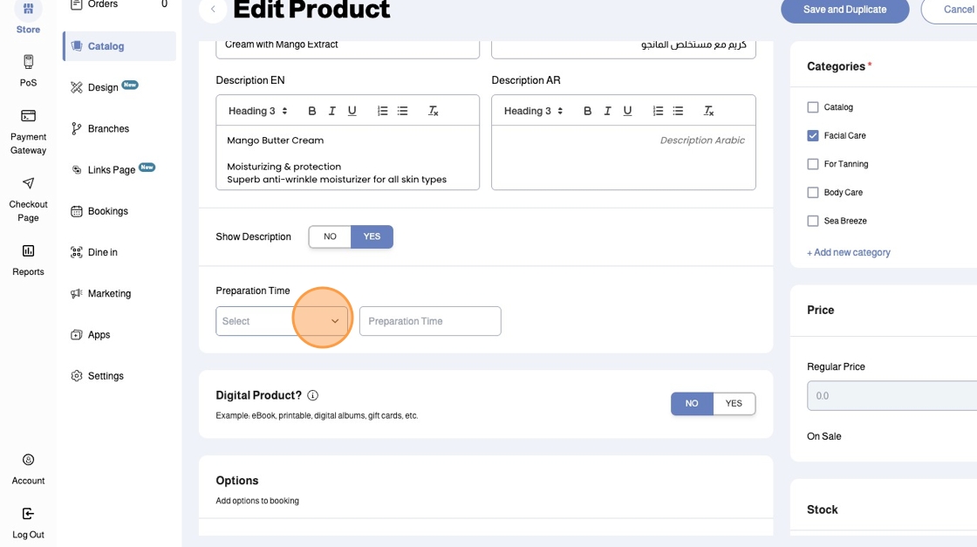Switch Digital Product to YES
This screenshot has width=977, height=547.
coord(734,404)
